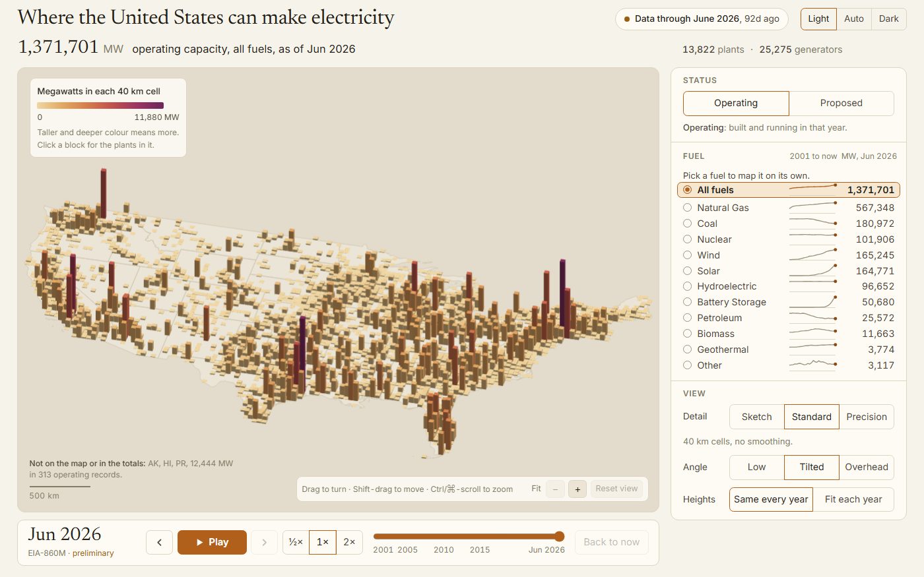Switch status to Operating
This screenshot has height=577, width=924.
[736, 103]
